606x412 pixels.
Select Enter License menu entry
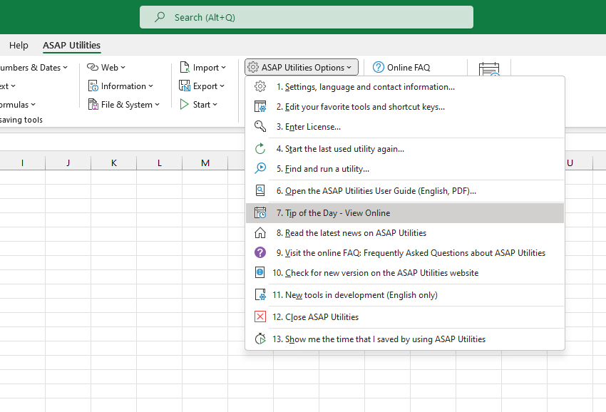[x=405, y=127]
